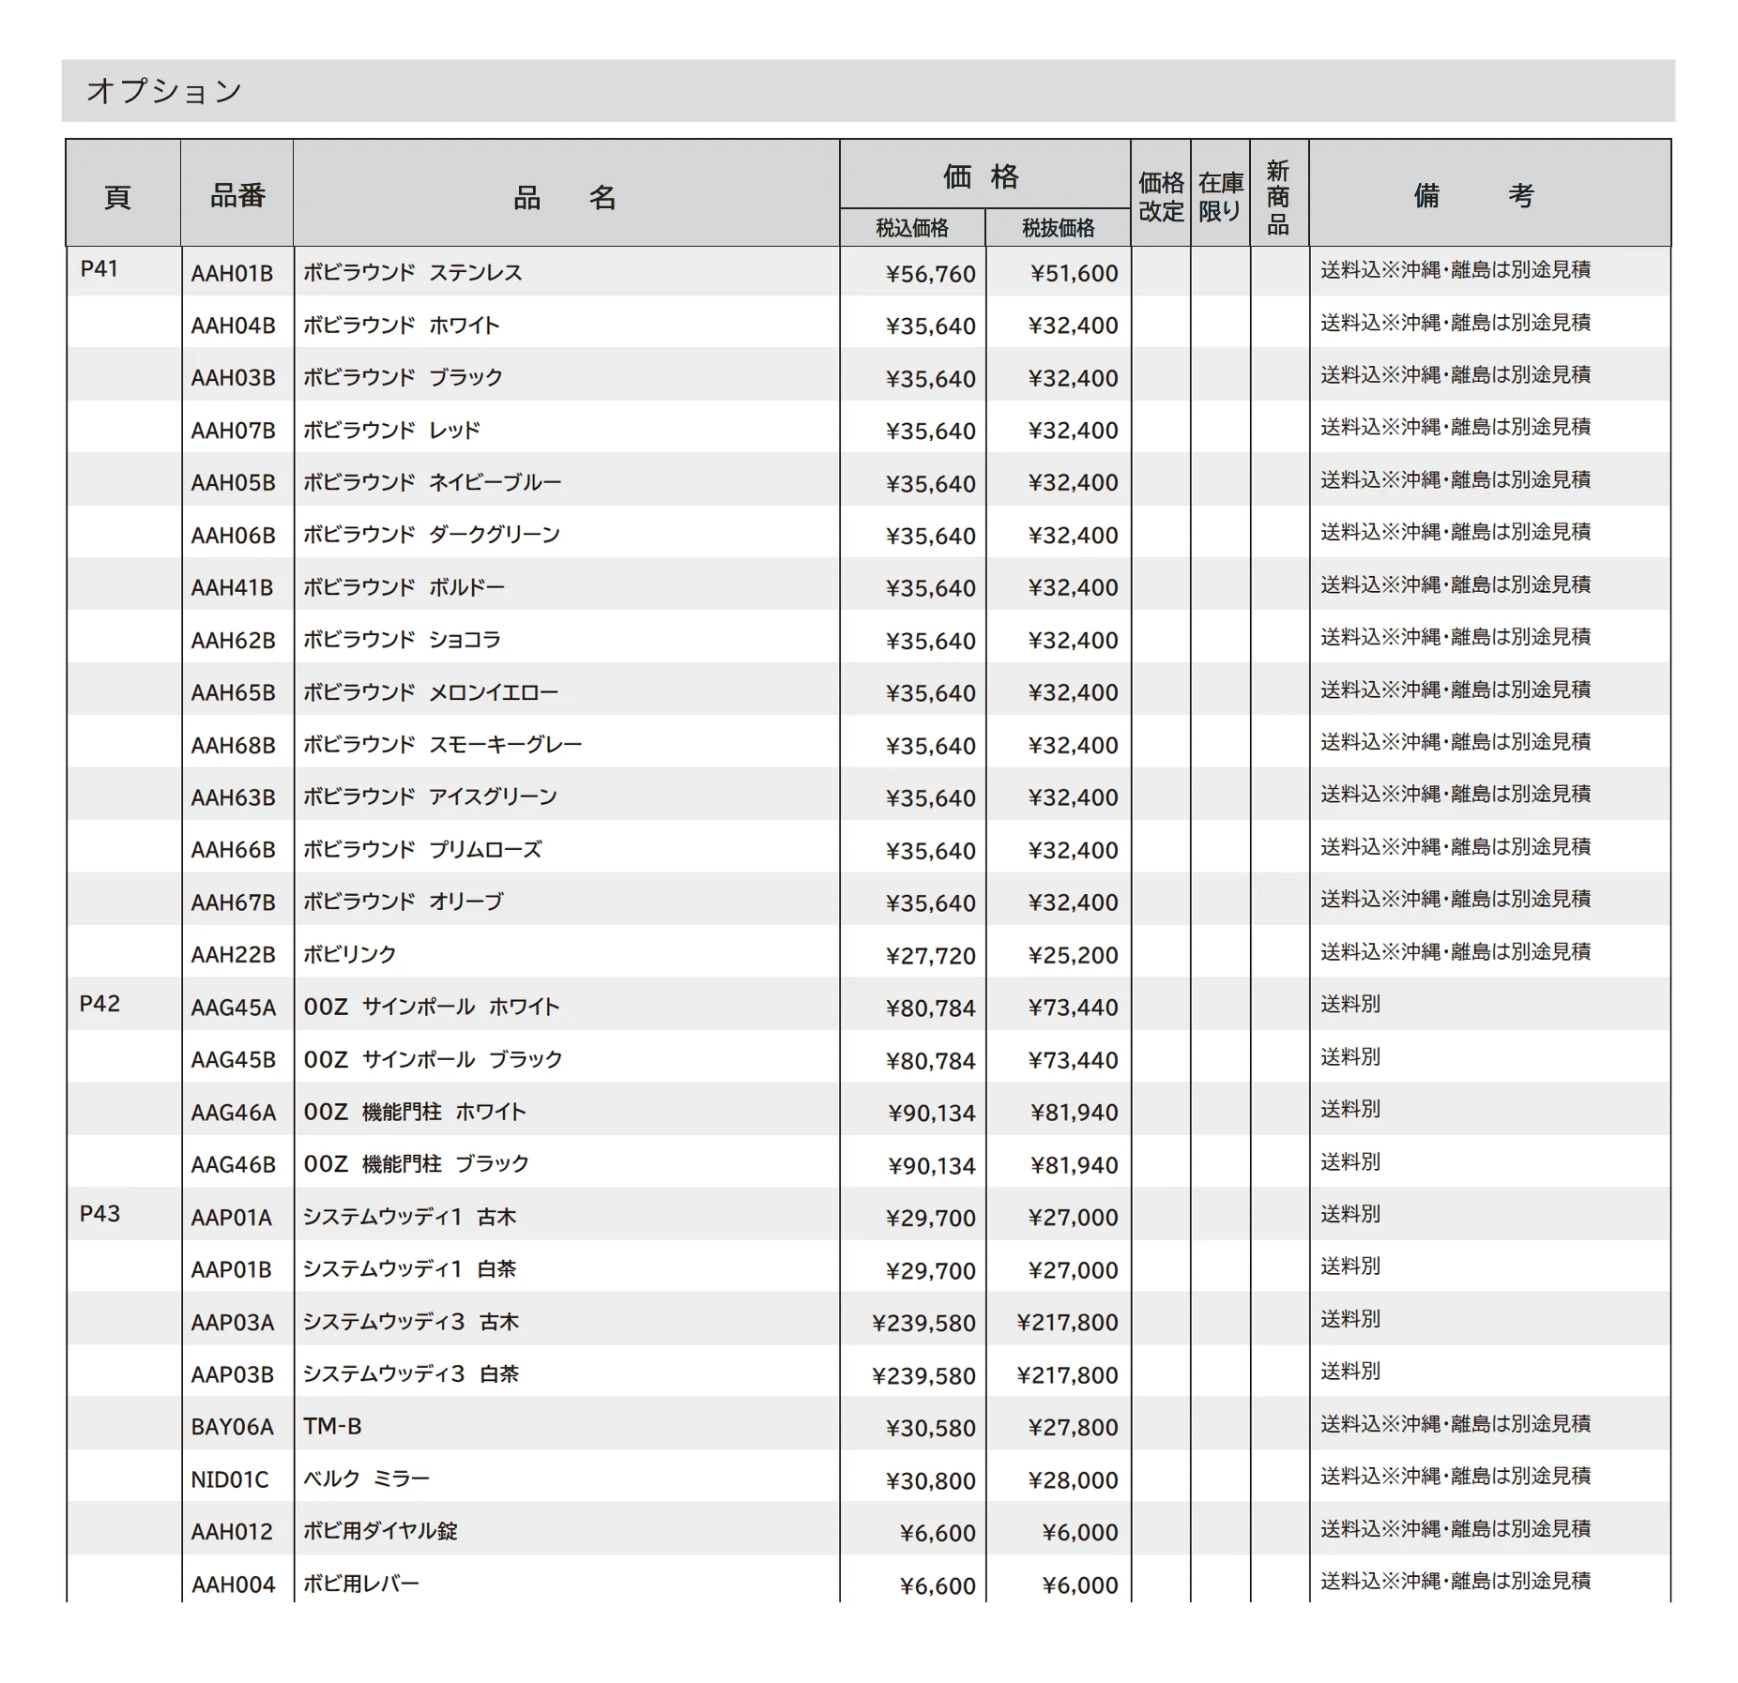Select part number AAG46A

click(x=234, y=1113)
